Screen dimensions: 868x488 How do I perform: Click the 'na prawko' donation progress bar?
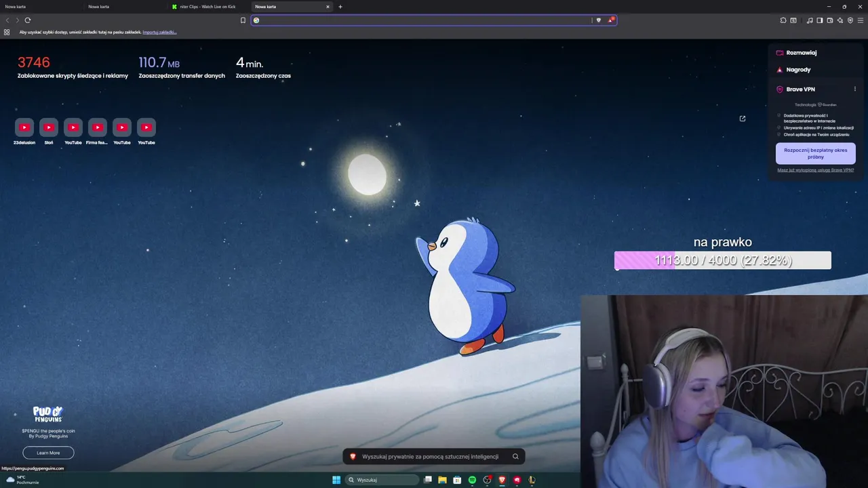click(x=722, y=260)
